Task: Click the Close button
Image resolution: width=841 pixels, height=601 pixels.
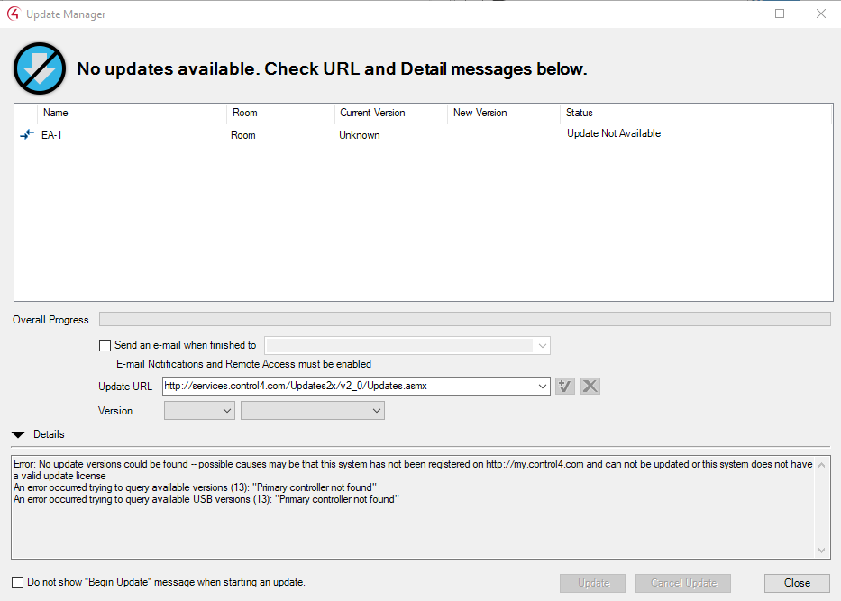Action: (797, 583)
